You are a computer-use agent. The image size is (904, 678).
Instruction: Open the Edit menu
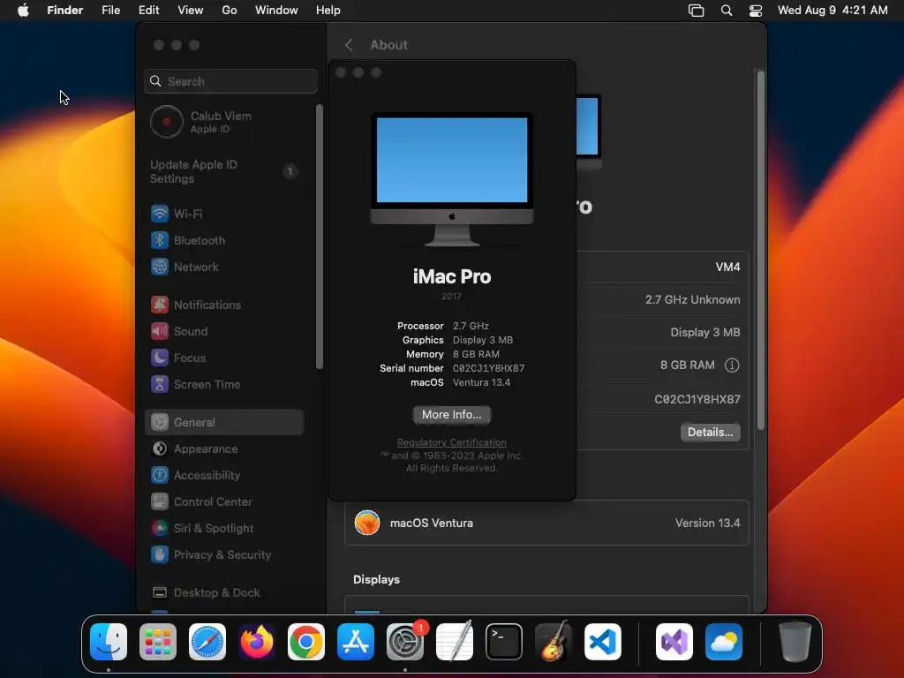pyautogui.click(x=148, y=11)
